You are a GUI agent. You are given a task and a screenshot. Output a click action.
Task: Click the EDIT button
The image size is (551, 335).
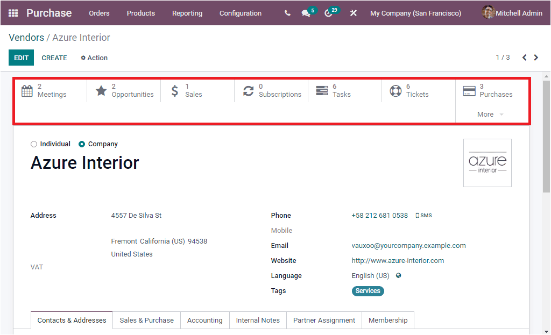click(21, 58)
